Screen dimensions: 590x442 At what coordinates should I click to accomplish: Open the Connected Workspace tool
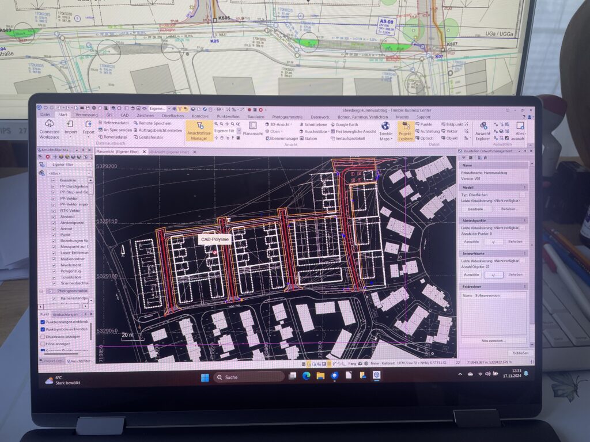tap(50, 129)
